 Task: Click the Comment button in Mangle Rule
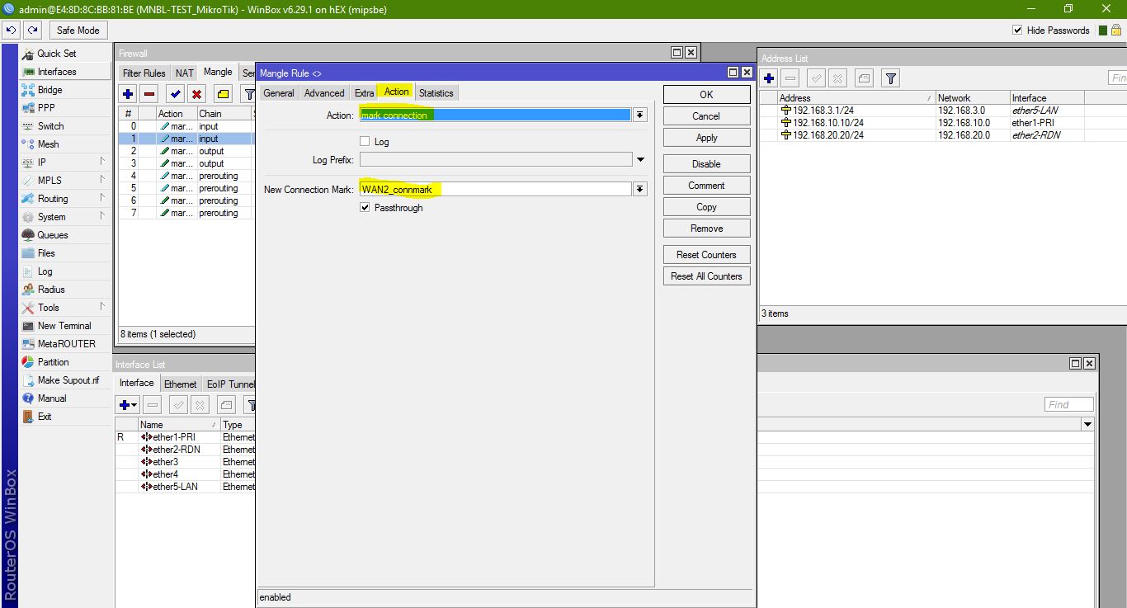click(x=706, y=185)
